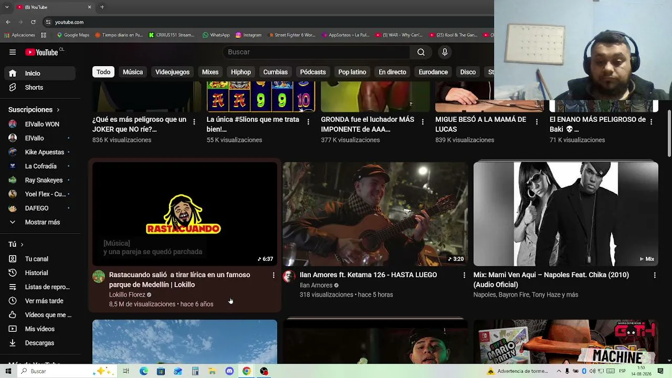Open options menu for Ilan Amores video
Screen dimensions: 672x378
[x=464, y=275]
